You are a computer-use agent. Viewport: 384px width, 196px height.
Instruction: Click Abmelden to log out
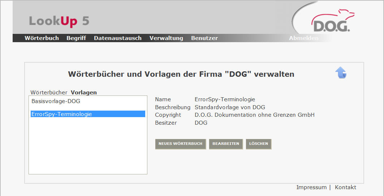click(304, 38)
